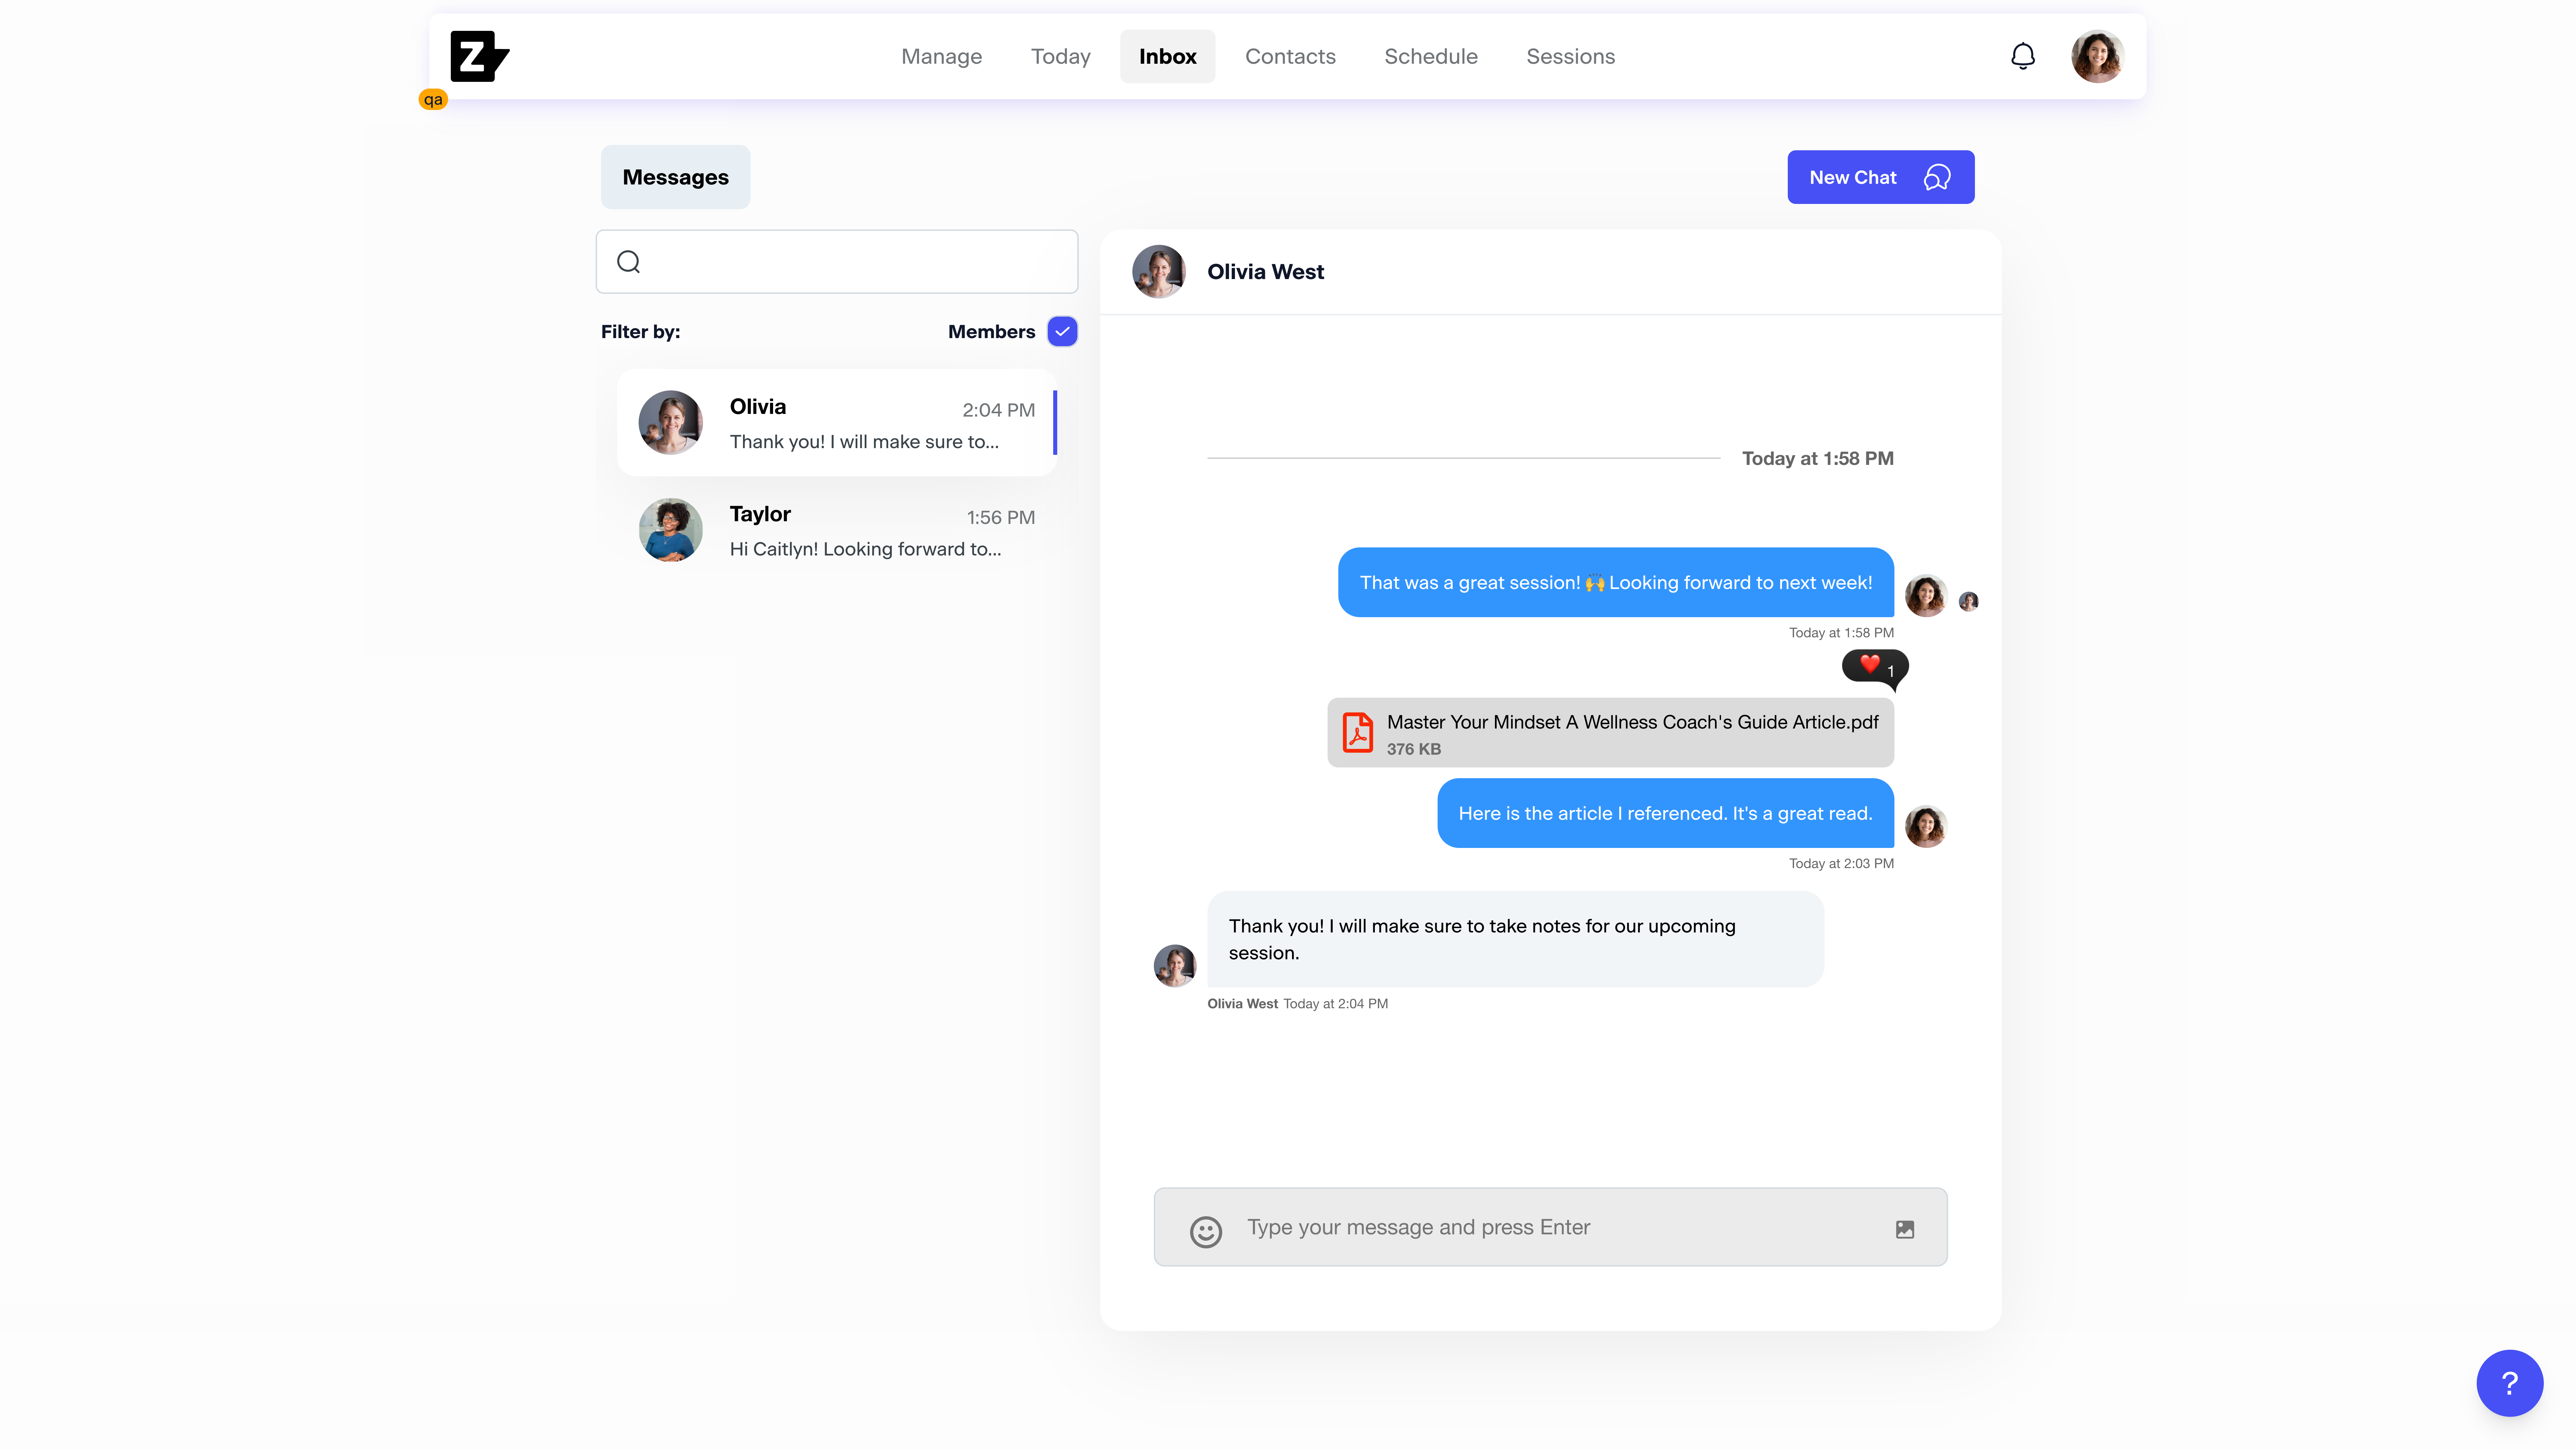Open the Manage menu item
The height and width of the screenshot is (1449, 2576).
941,56
